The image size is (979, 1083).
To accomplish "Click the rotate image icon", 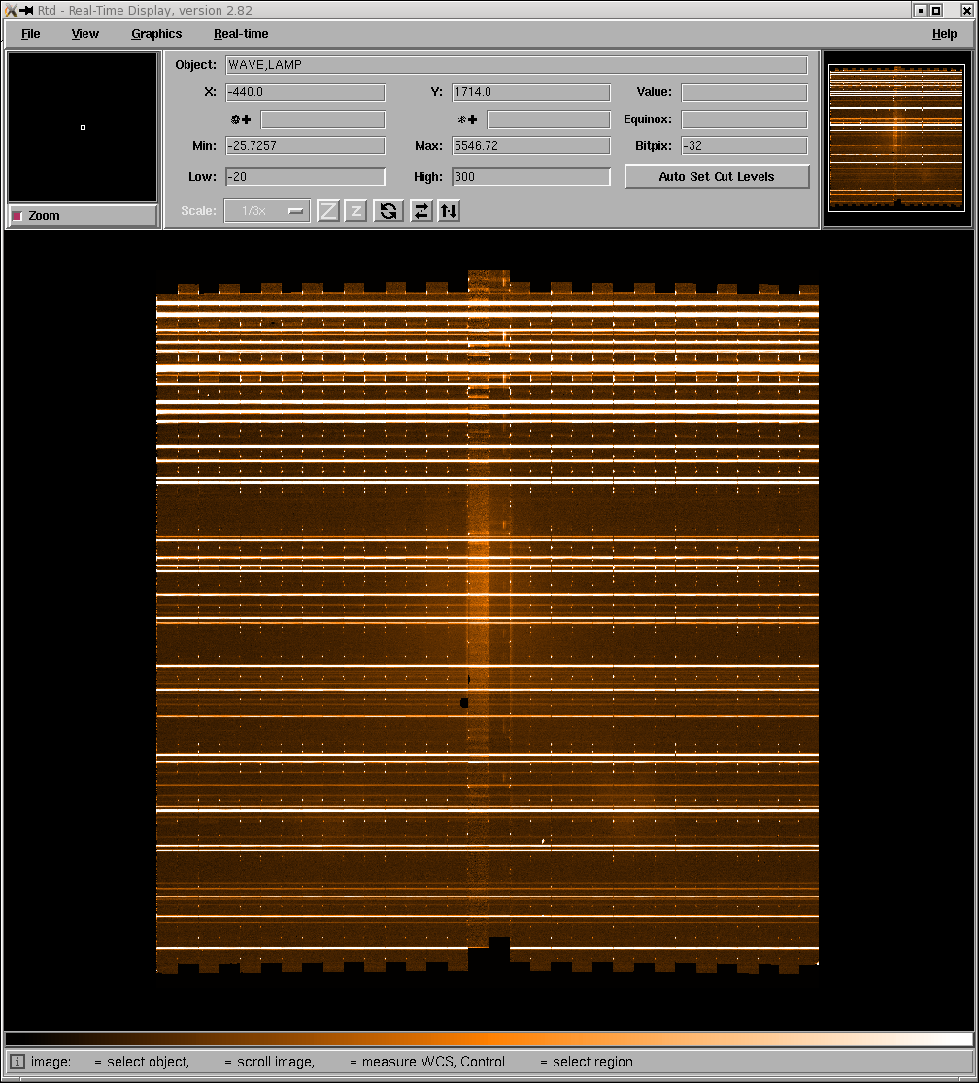I will (388, 211).
